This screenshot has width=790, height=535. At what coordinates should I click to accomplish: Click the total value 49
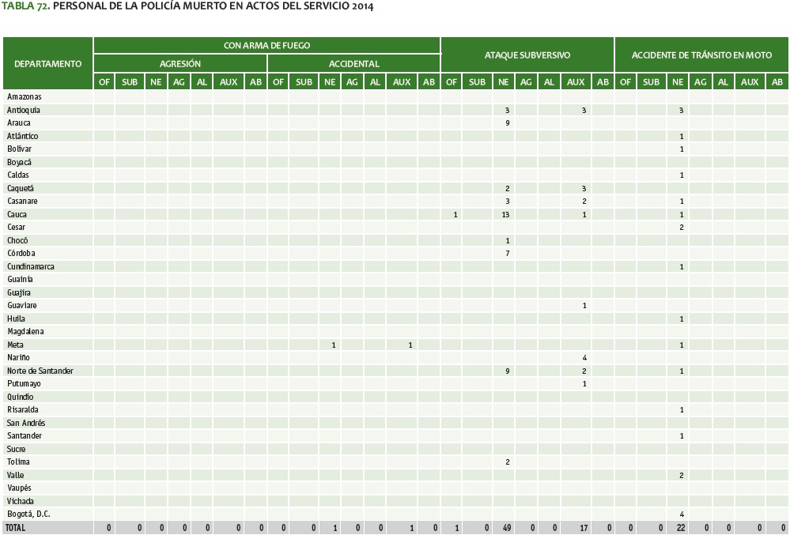click(x=505, y=528)
